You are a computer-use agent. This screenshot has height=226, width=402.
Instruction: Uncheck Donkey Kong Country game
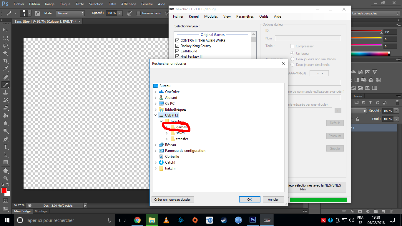point(177,46)
